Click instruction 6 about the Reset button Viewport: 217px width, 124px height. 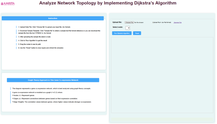(x=41, y=48)
